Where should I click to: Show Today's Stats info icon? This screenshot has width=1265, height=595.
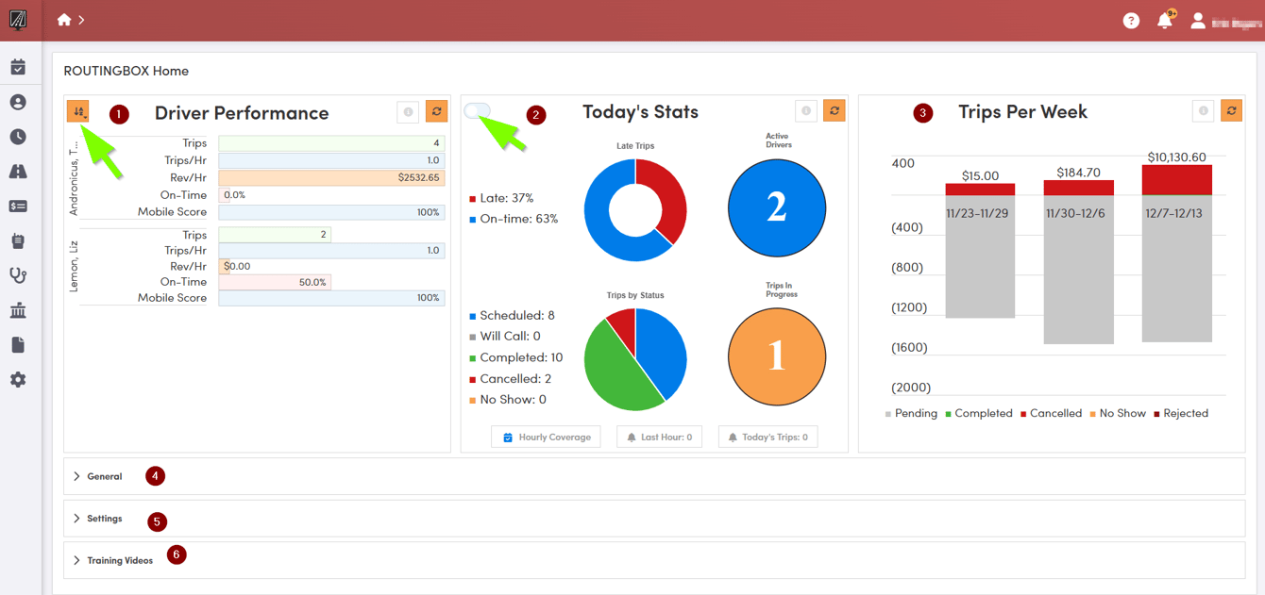tap(806, 111)
